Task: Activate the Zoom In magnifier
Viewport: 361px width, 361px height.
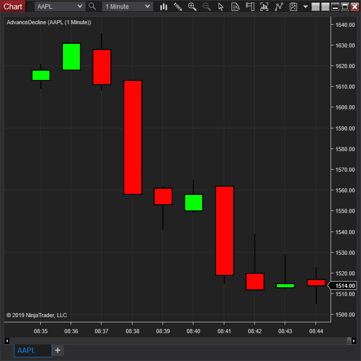Action: pos(192,7)
